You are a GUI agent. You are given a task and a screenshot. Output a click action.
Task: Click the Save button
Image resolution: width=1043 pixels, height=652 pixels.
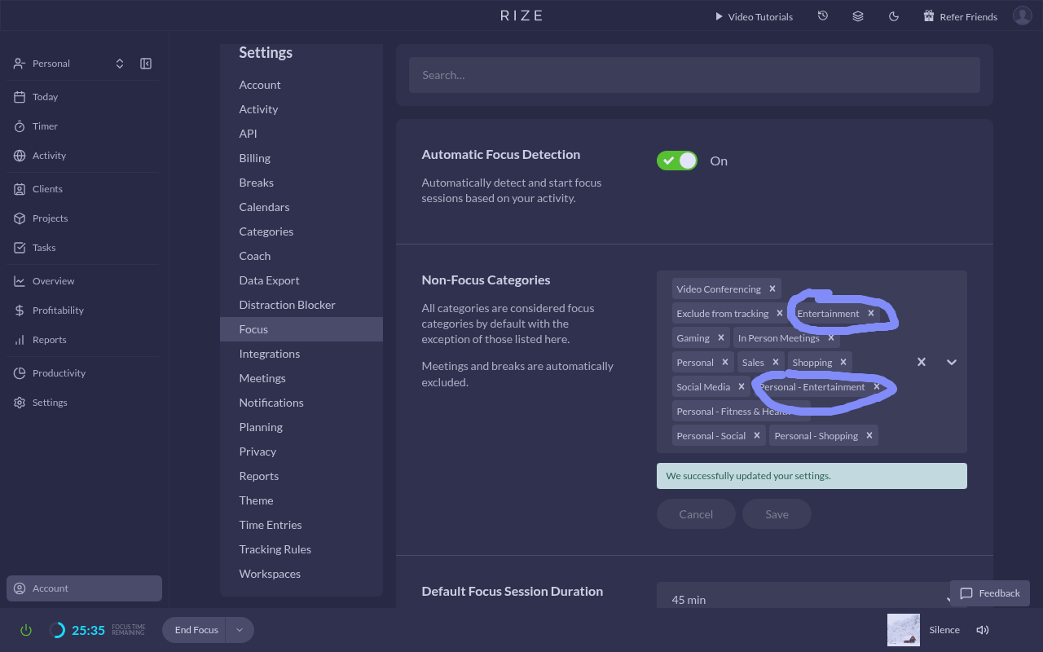point(777,514)
